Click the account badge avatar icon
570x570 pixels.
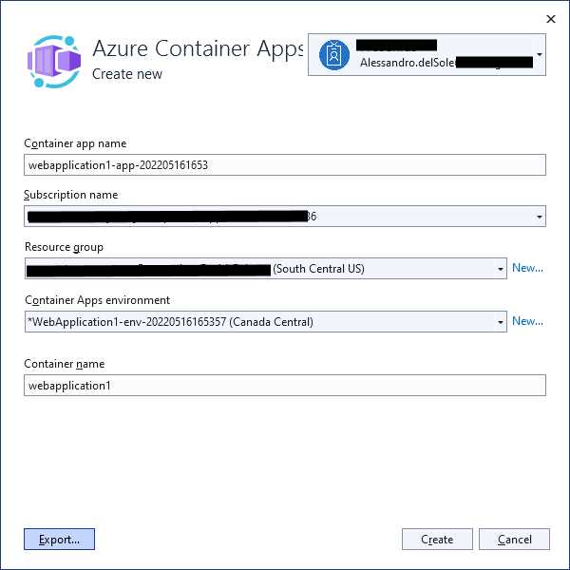pos(334,54)
